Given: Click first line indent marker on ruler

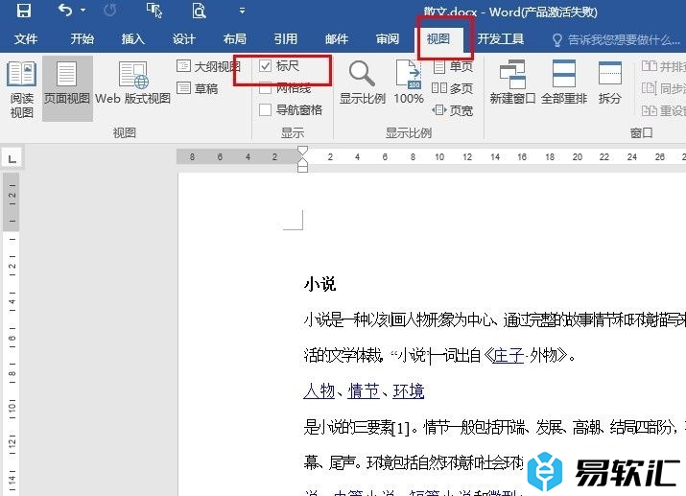Looking at the screenshot, I should point(302,152).
